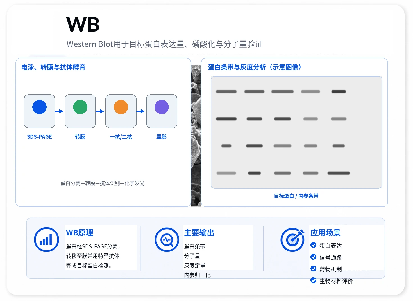Click the 生物材料评价 application item text

pos(336,281)
